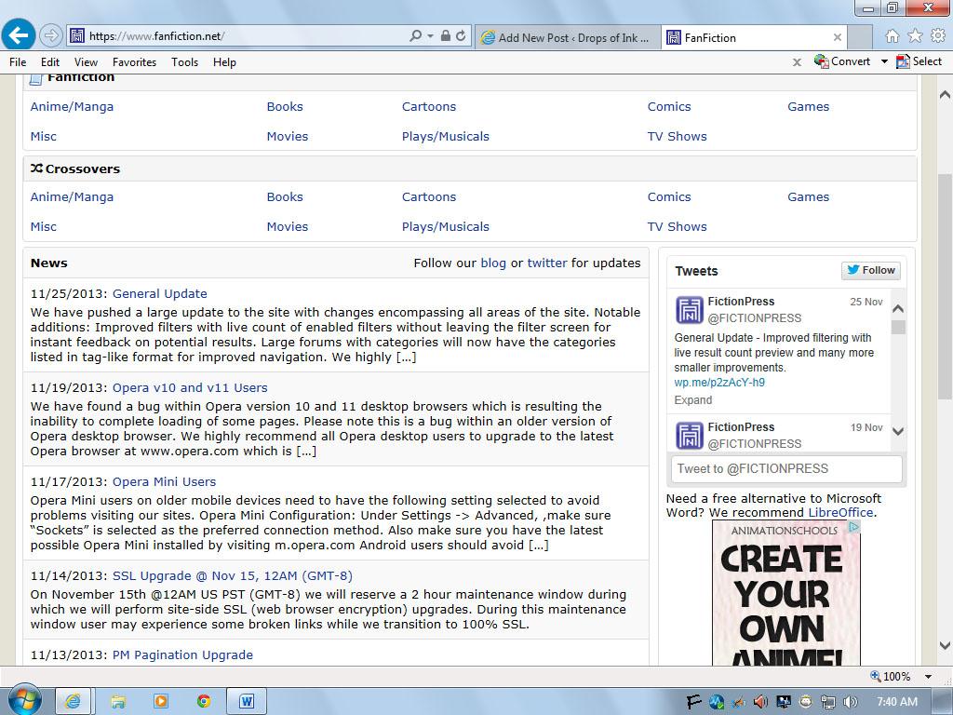This screenshot has height=715, width=953.
Task: Click the 100% zoom level button
Action: tap(891, 677)
